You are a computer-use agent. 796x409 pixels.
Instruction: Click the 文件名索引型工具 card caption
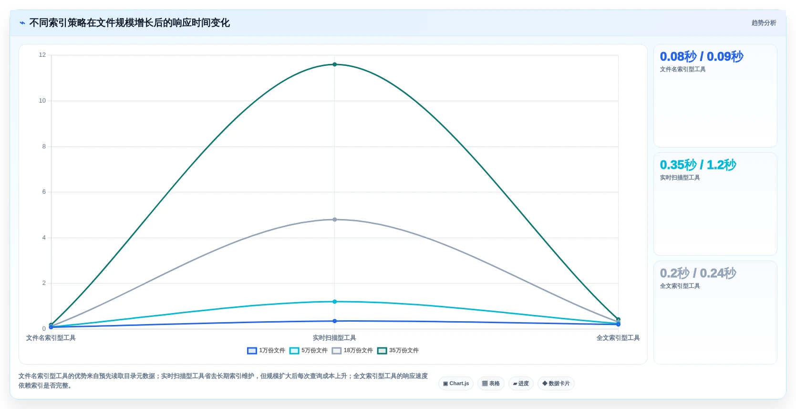(682, 70)
